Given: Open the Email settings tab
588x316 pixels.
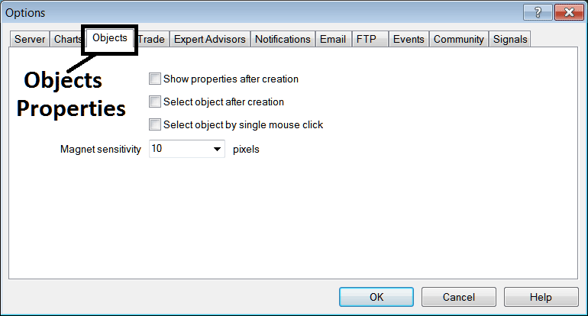Looking at the screenshot, I should tap(333, 40).
